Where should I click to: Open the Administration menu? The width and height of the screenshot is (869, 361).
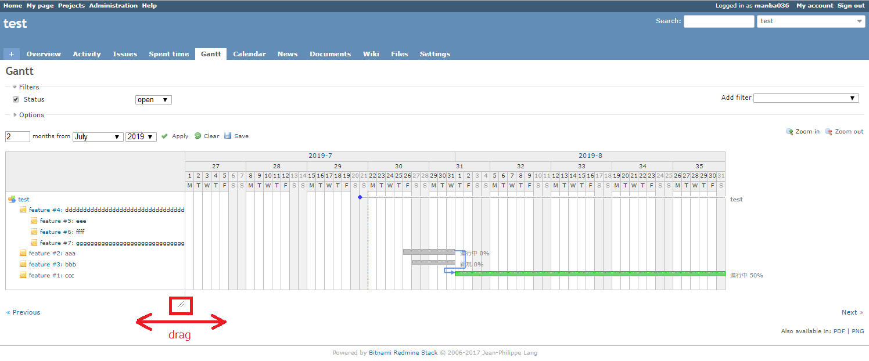pyautogui.click(x=113, y=5)
